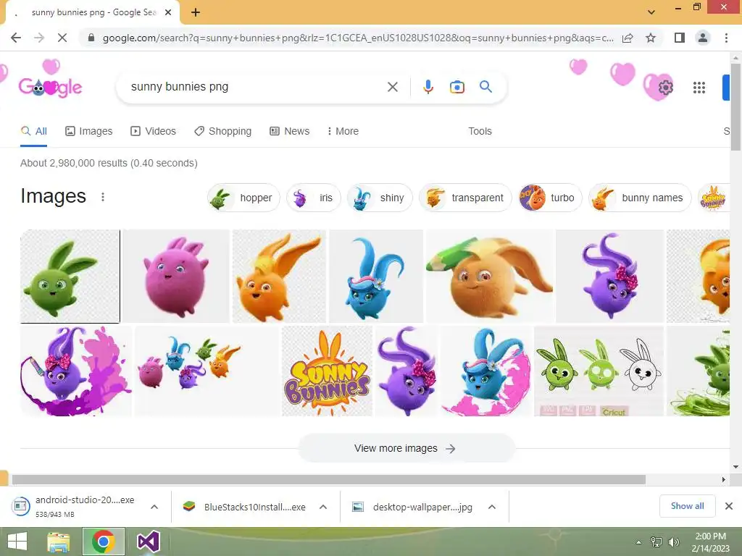This screenshot has height=556, width=742.
Task: Stop loading the page
Action: point(62,38)
